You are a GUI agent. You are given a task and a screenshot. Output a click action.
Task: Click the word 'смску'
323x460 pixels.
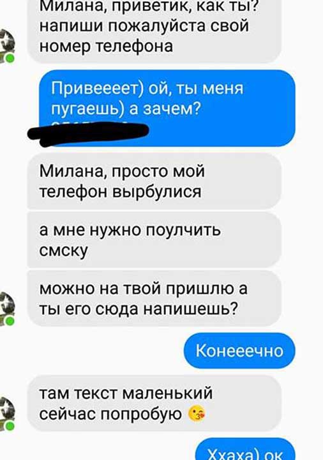[64, 250]
